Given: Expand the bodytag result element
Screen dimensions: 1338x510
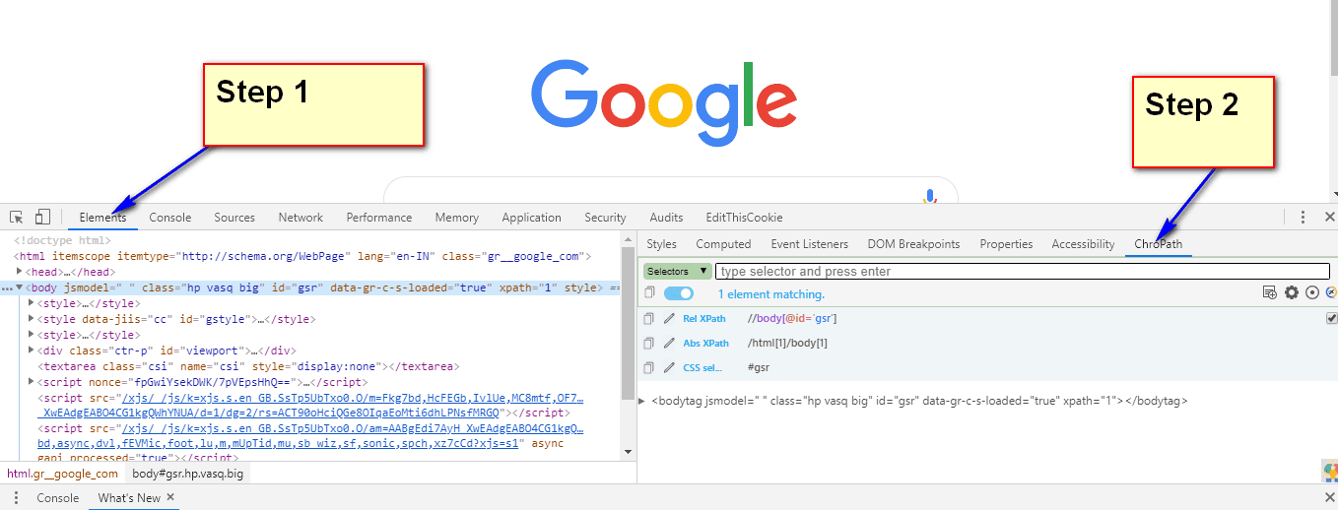Looking at the screenshot, I should pyautogui.click(x=642, y=401).
